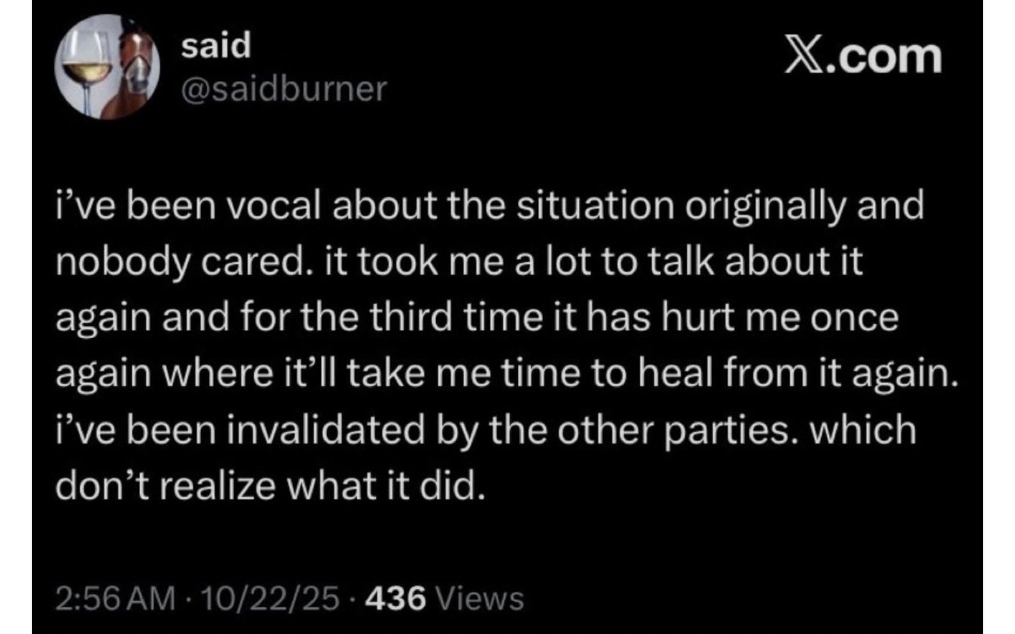Click the "Views" label
Screen dimensions: 1015x634
[x=481, y=599]
